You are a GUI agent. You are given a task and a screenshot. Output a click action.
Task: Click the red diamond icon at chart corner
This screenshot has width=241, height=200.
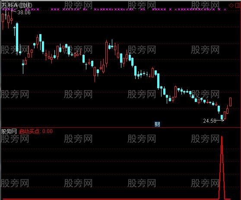231,6
